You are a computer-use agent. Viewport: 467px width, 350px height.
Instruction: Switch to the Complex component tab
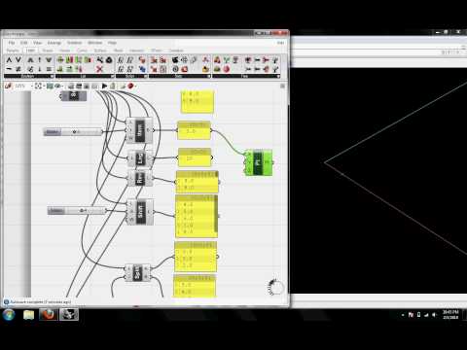pos(176,51)
